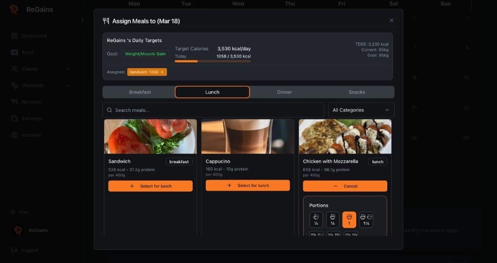
Task: Switch to the Breakfast tab
Action: pyautogui.click(x=140, y=92)
